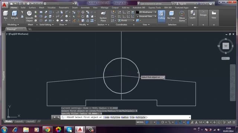The height and width of the screenshot is (133, 238).
Task: Toggle hardware acceleration circle icon in status bar
Action: pos(219,122)
